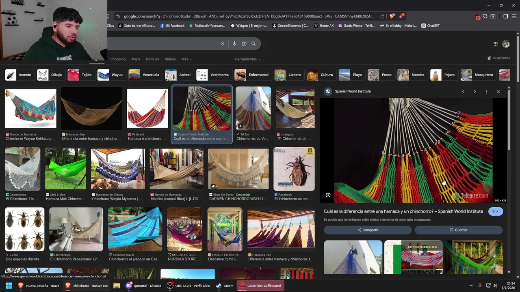Expand the Herramientas tools dropdown
This screenshot has width=520, height=292.
coord(247,59)
